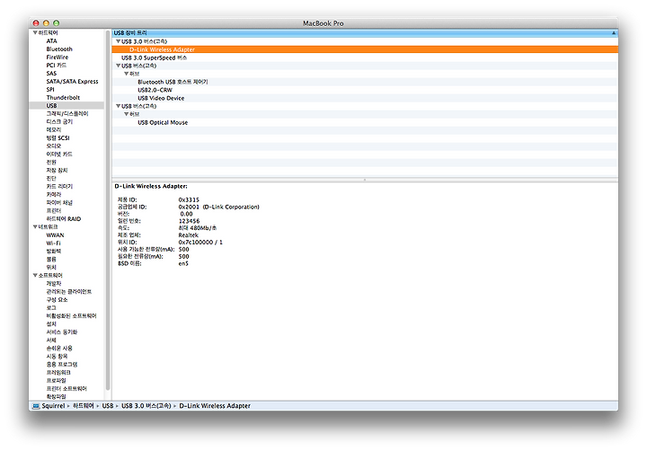Select 비활성화된 소프트웨어 in the sidebar
647x451 pixels.
click(x=71, y=315)
